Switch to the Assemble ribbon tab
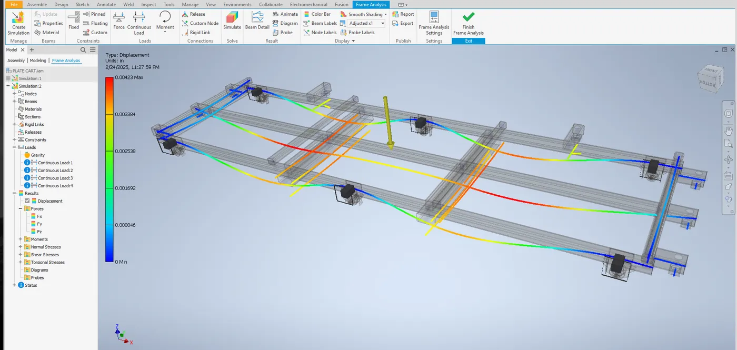737x350 pixels. pyautogui.click(x=37, y=4)
